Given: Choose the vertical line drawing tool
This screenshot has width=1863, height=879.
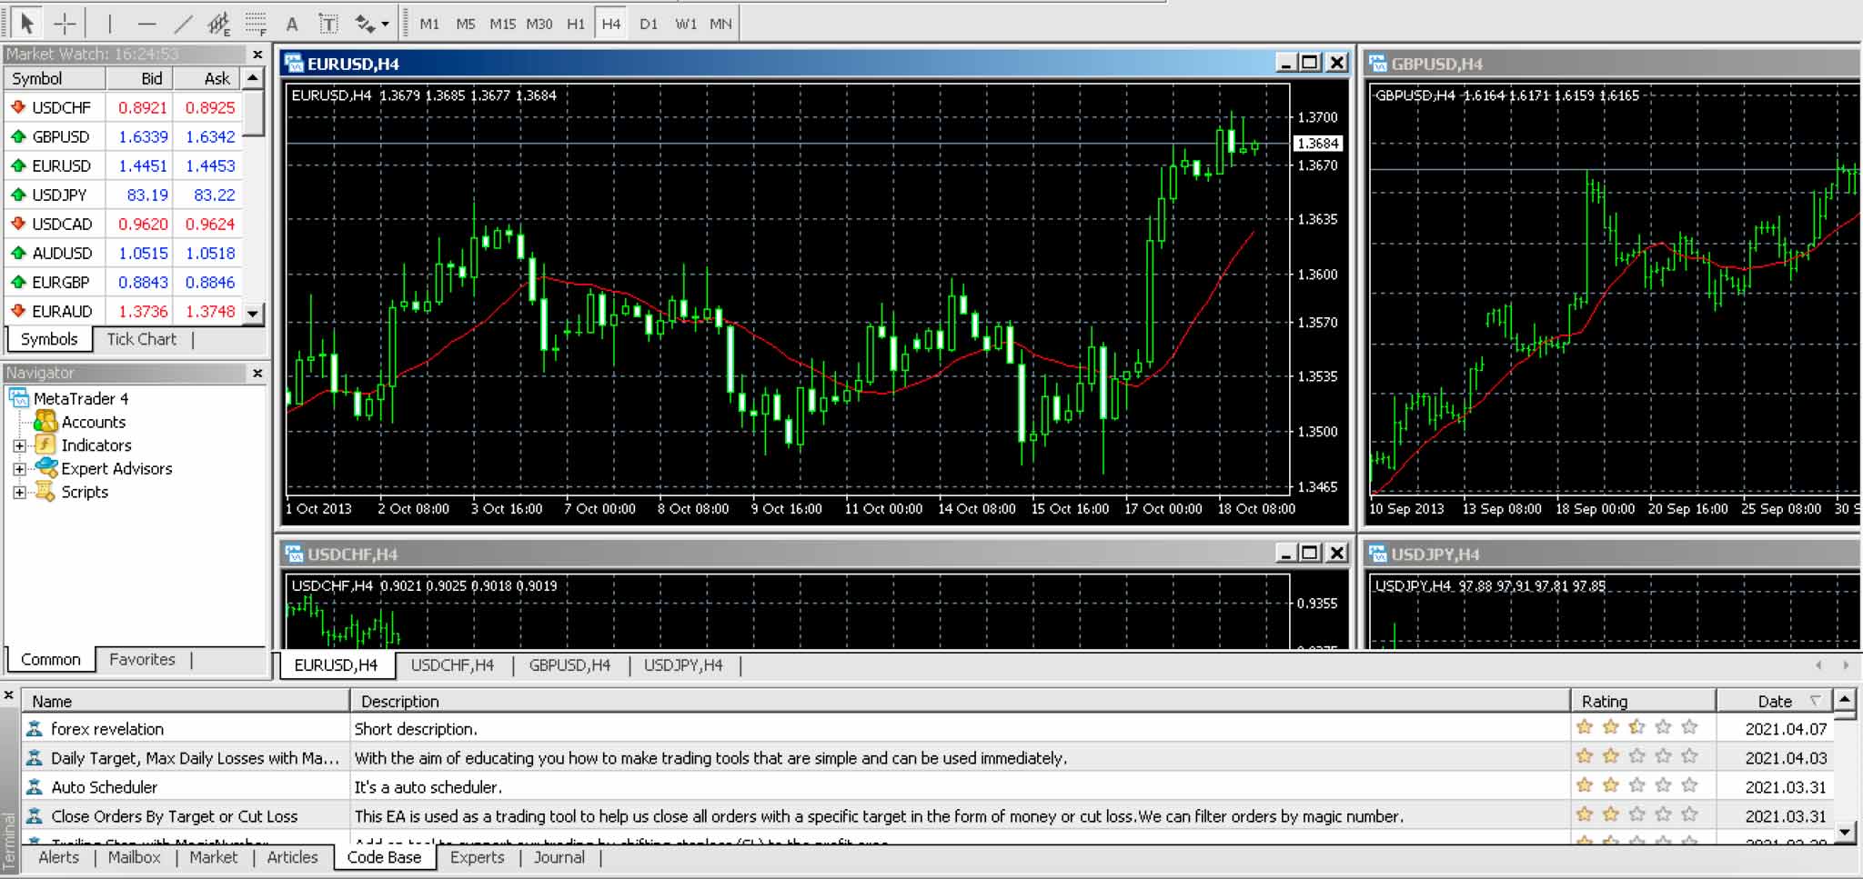Looking at the screenshot, I should [110, 23].
